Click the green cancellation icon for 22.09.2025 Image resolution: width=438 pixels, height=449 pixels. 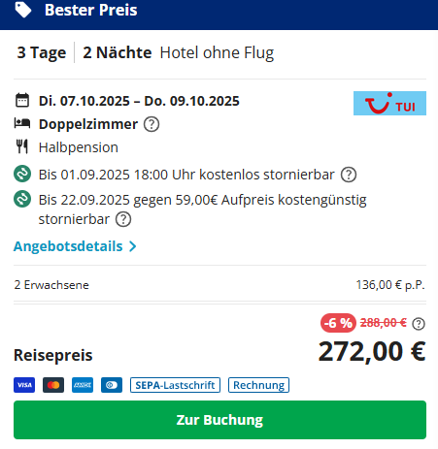click(x=22, y=199)
